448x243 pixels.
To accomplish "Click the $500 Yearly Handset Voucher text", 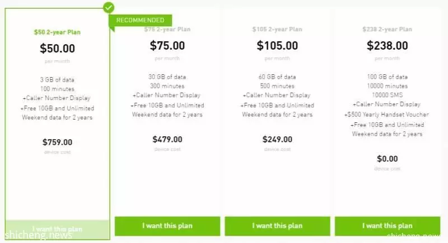I will (386, 115).
